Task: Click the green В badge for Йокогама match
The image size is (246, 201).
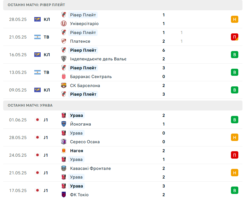Action: click(x=234, y=120)
